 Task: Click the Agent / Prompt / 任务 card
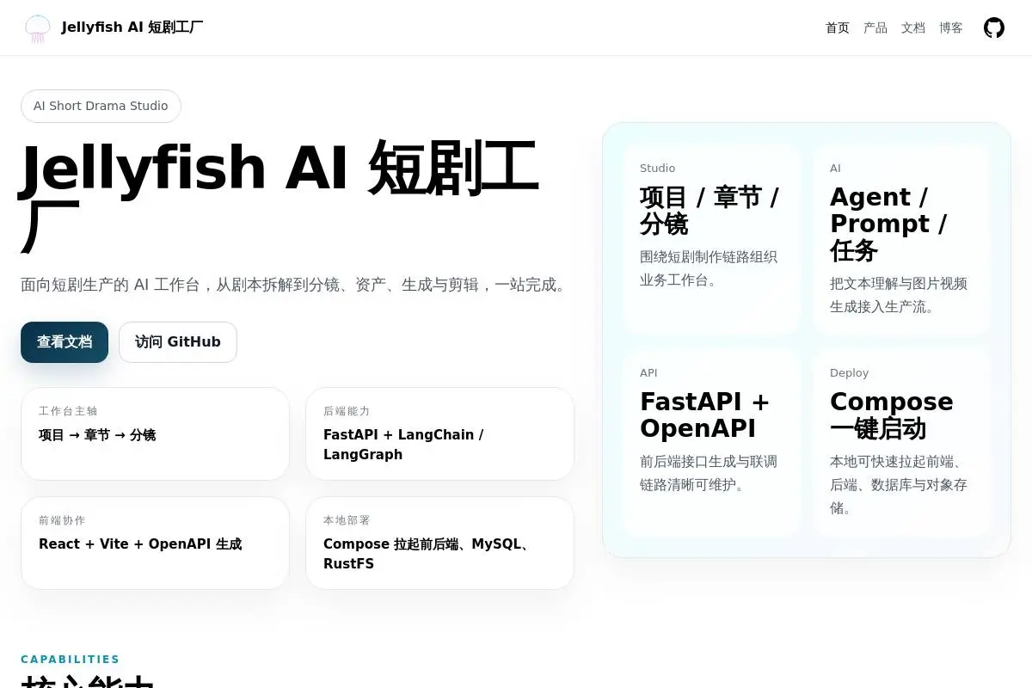[x=901, y=238]
